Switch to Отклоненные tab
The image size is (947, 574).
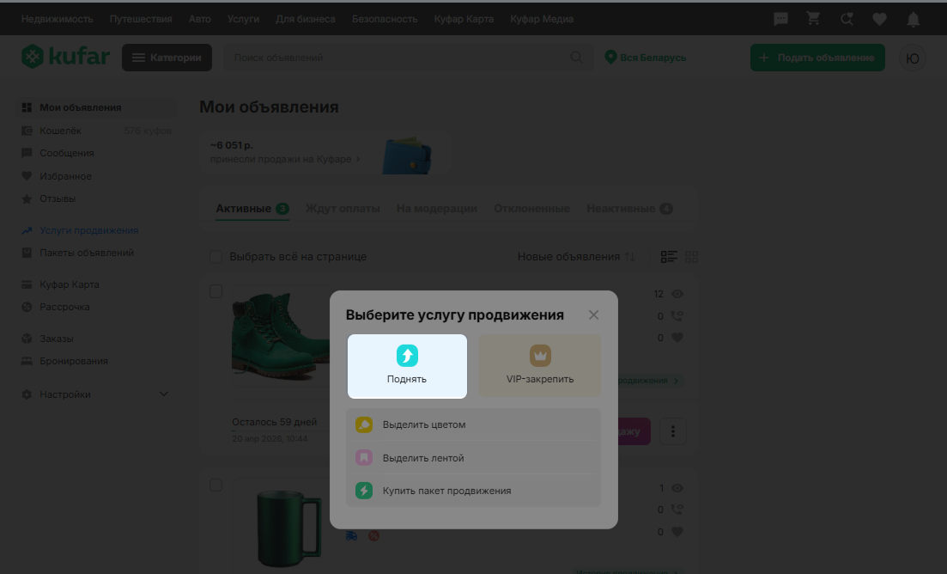(531, 209)
